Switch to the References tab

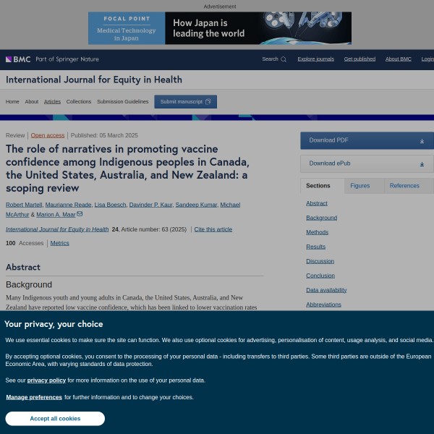coord(404,186)
